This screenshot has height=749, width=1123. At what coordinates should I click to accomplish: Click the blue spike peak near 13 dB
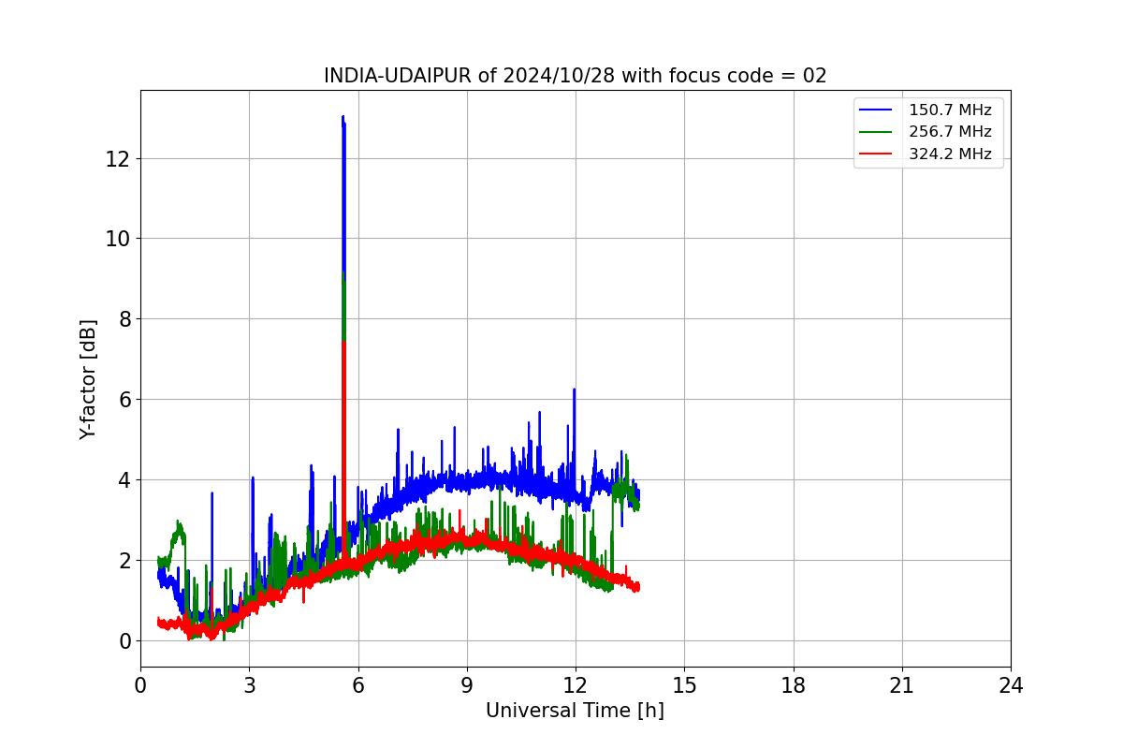(x=343, y=117)
